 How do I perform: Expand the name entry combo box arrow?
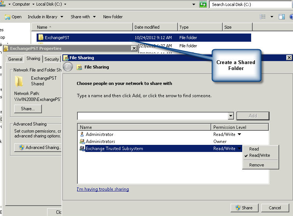[x=231, y=116]
